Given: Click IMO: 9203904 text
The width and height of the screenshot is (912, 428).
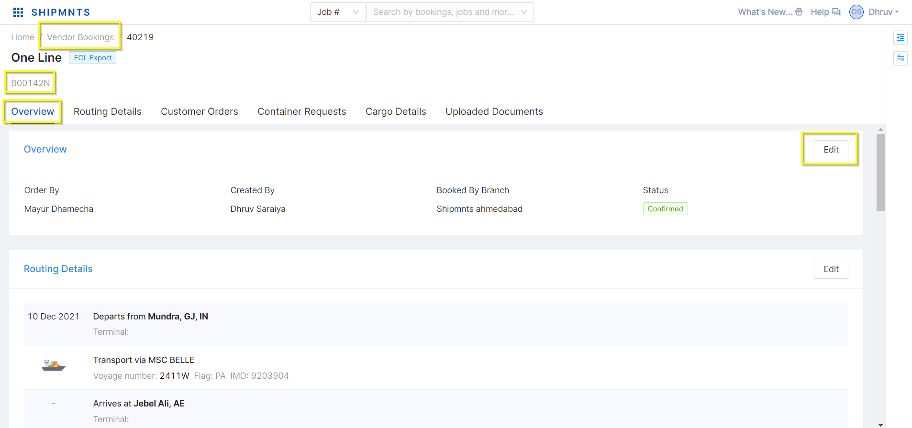Looking at the screenshot, I should coord(259,376).
